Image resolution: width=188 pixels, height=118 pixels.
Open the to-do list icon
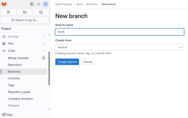(x=41, y=12)
